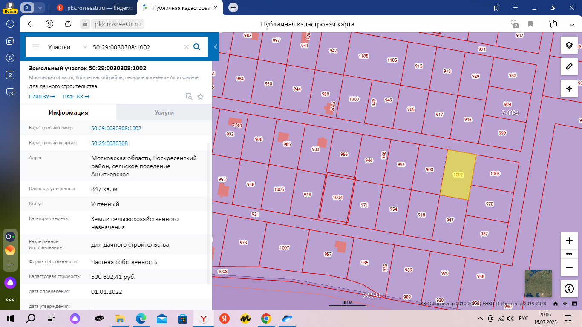Image resolution: width=582 pixels, height=327 pixels.
Task: Open the План КК link
Action: [76, 97]
